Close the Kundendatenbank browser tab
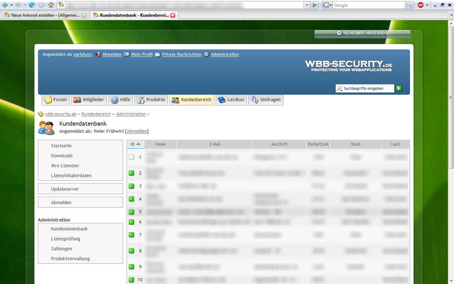 point(173,15)
